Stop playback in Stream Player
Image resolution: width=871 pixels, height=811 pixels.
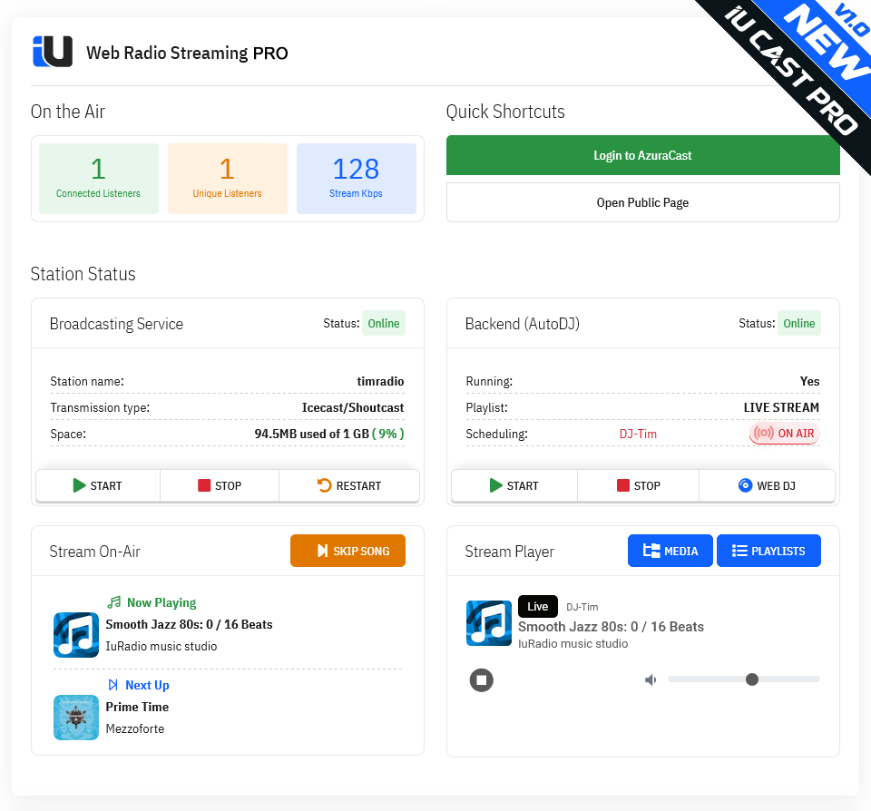coord(482,679)
